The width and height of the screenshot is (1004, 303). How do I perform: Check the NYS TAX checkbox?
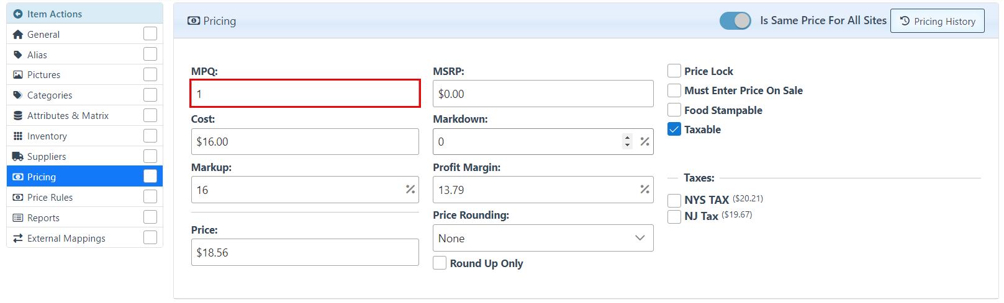674,200
